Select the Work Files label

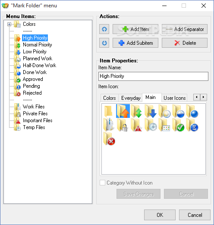(34, 107)
